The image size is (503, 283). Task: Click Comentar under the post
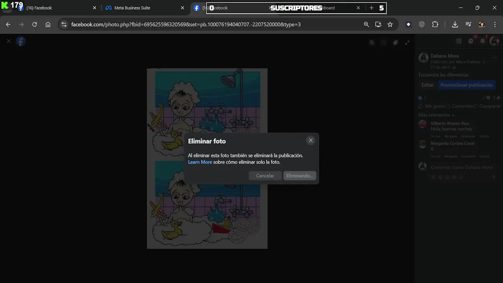tap(459, 106)
